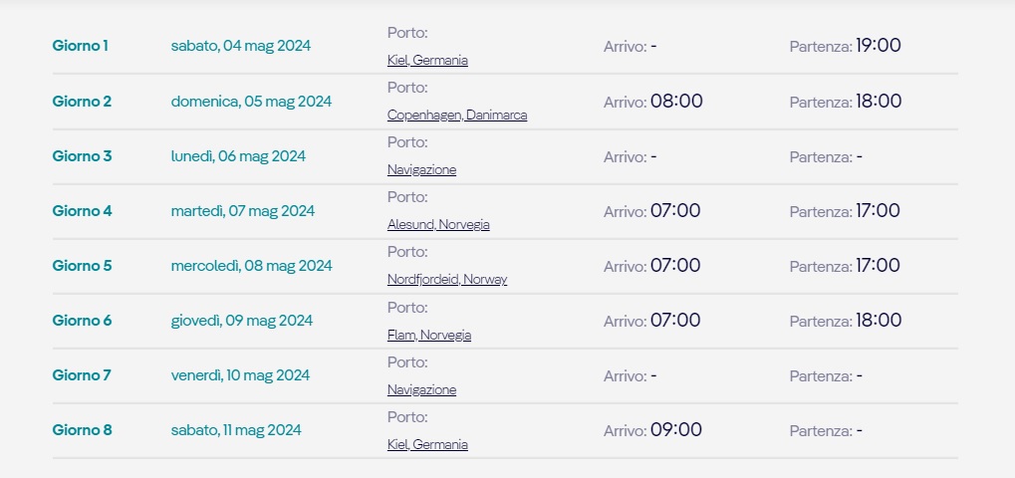Image resolution: width=1015 pixels, height=478 pixels.
Task: Click the date domenica, 05 mag 2024
Action: point(251,102)
